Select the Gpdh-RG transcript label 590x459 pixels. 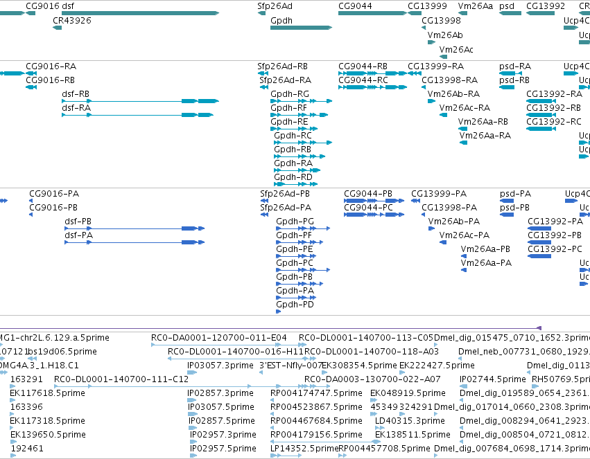click(290, 94)
